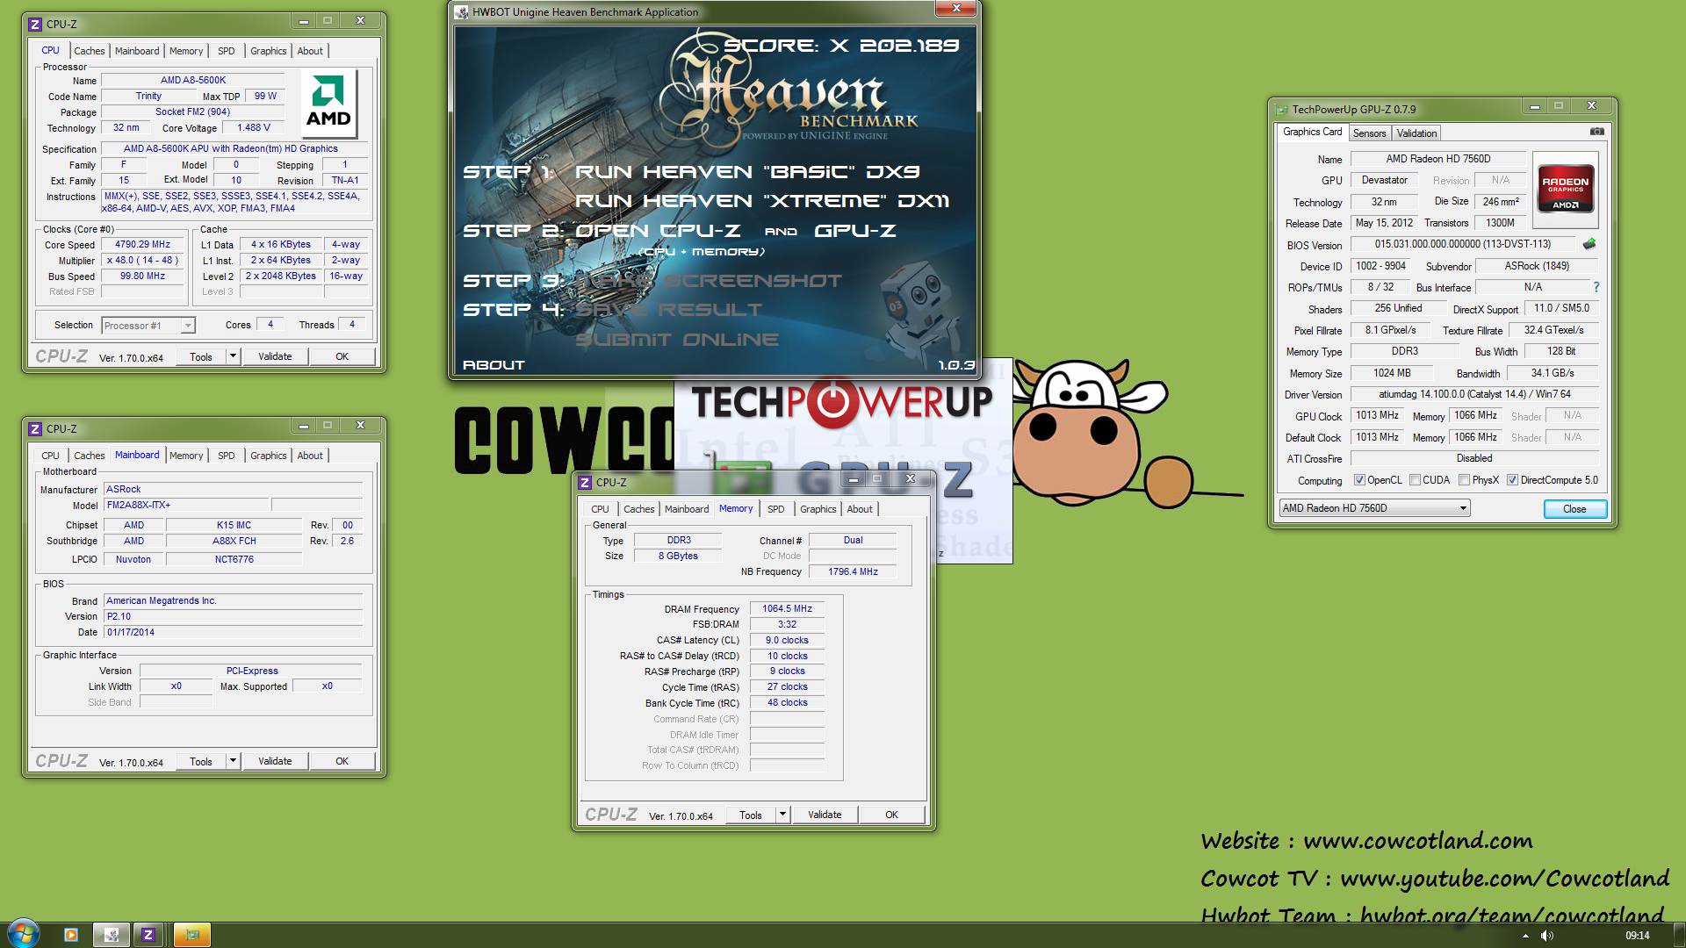This screenshot has height=948, width=1686.
Task: Click the taskbar clock showing 09:14
Action: (1637, 936)
